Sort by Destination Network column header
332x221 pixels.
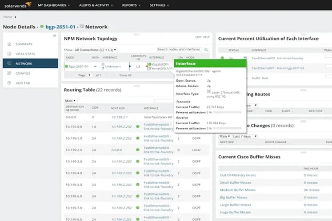[75, 108]
